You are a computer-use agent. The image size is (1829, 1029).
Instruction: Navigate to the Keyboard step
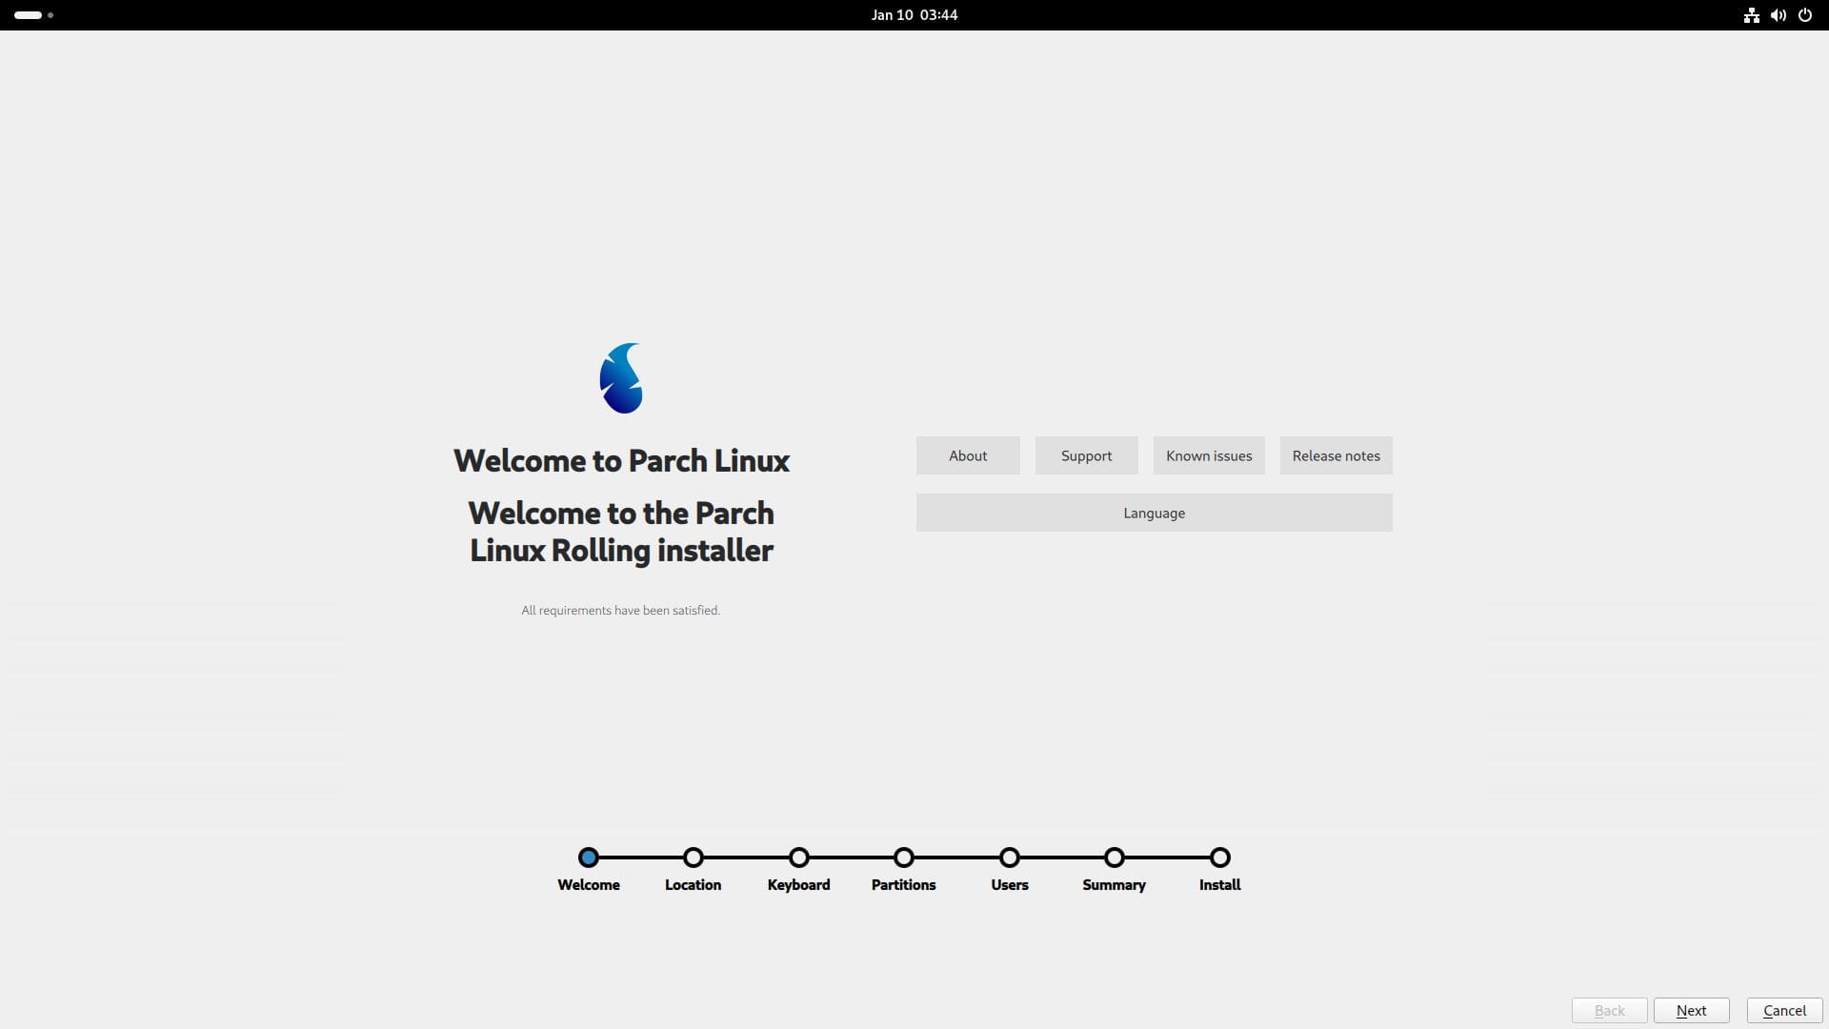799,857
